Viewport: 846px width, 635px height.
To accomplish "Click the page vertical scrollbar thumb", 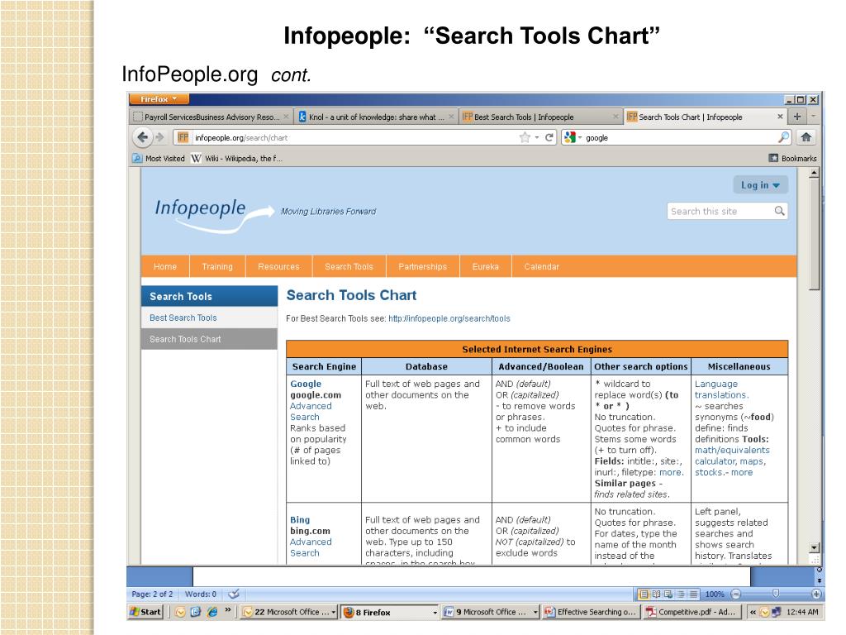I will pos(814,233).
